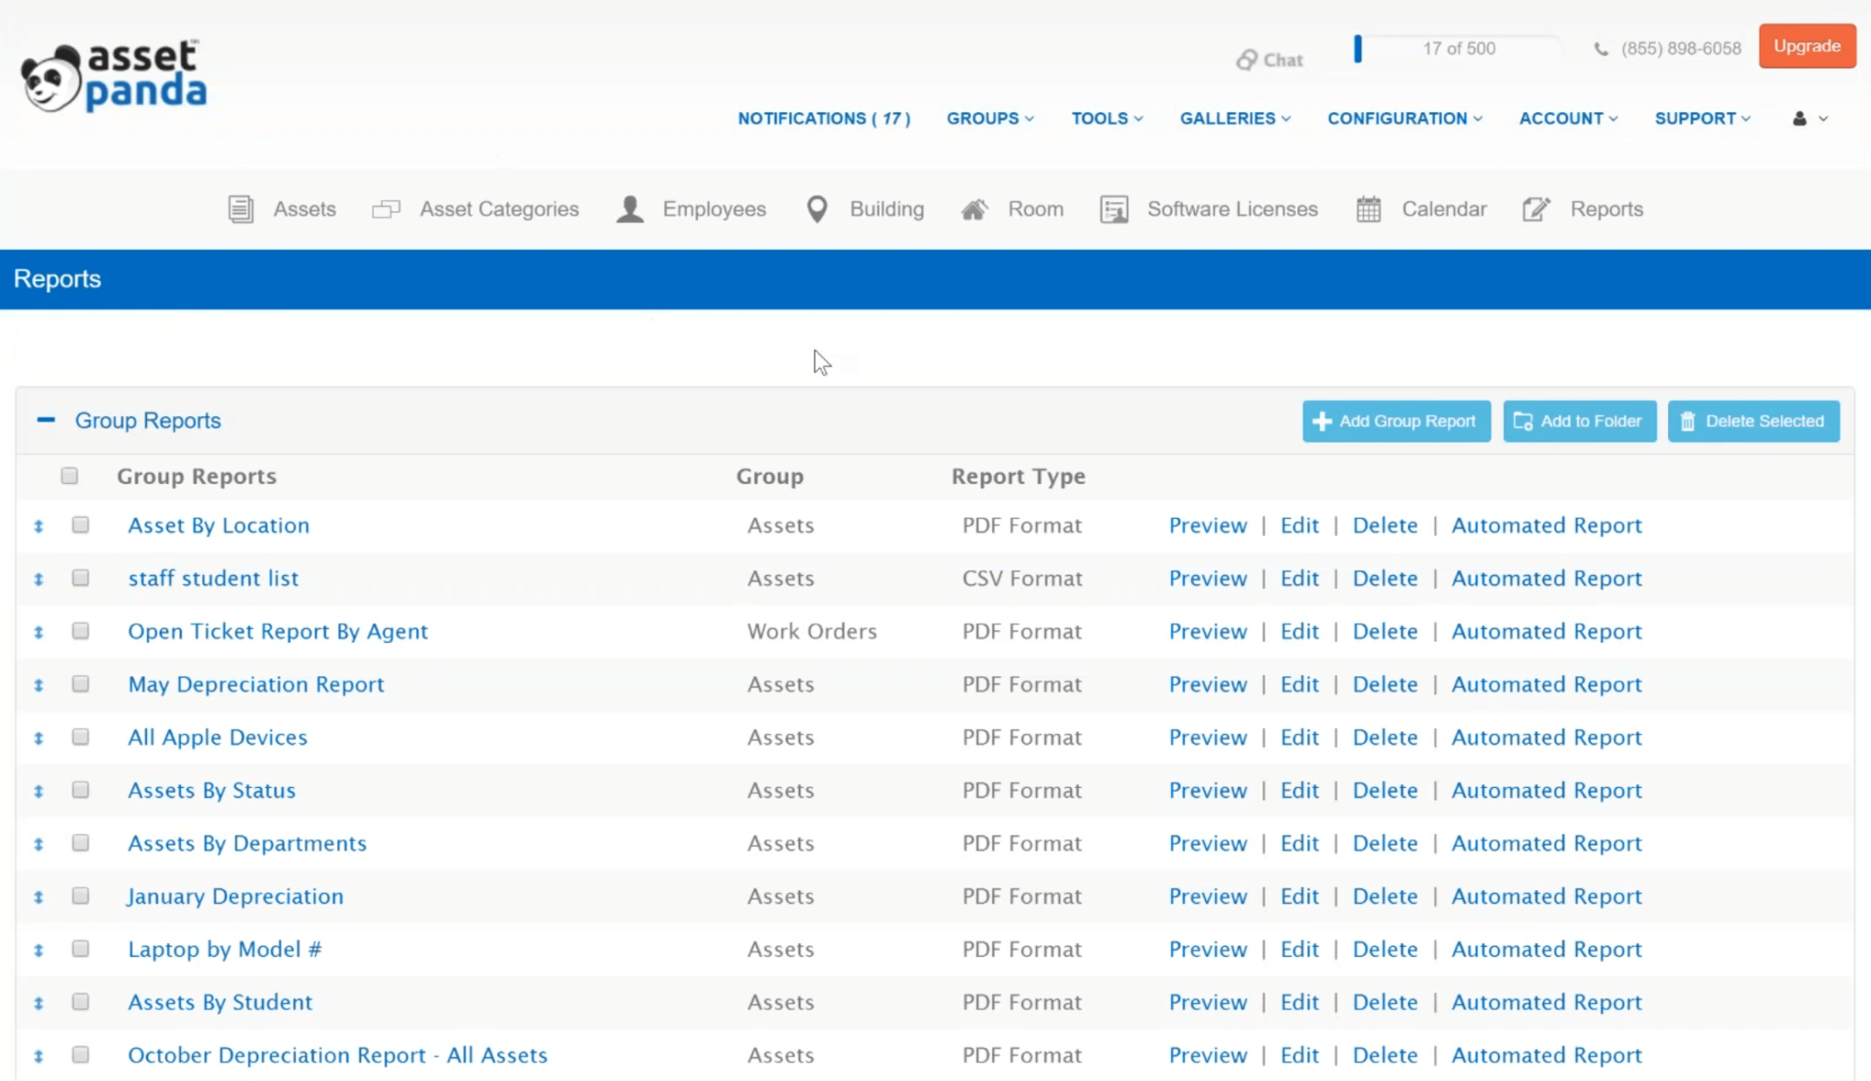Collapse the Group Reports section
1871x1081 pixels.
(45, 420)
